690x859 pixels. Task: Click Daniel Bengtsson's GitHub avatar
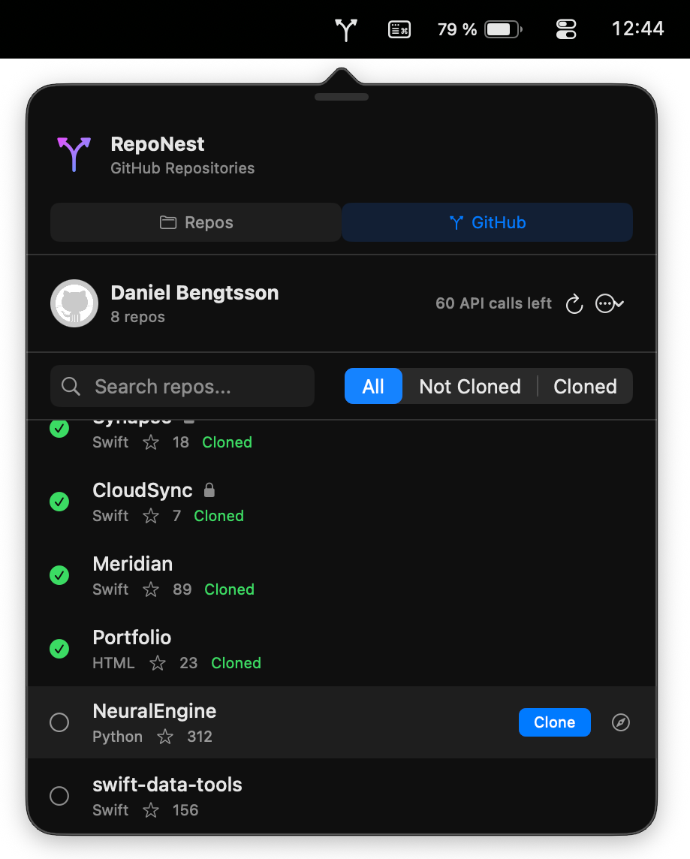(x=74, y=303)
